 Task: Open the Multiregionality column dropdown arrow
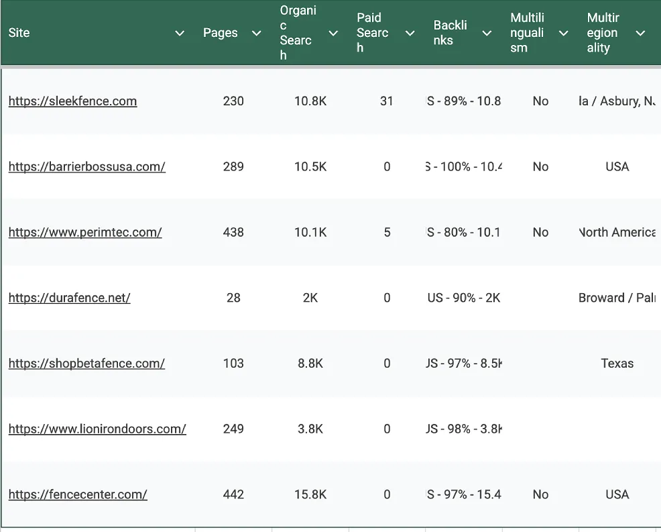coord(640,34)
